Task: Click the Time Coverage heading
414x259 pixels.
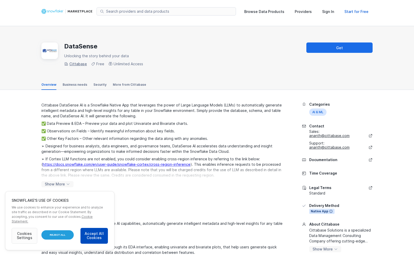Action: [x=323, y=173]
